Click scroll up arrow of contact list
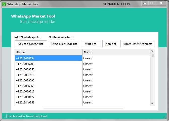This screenshot has height=121, width=169. point(152,51)
